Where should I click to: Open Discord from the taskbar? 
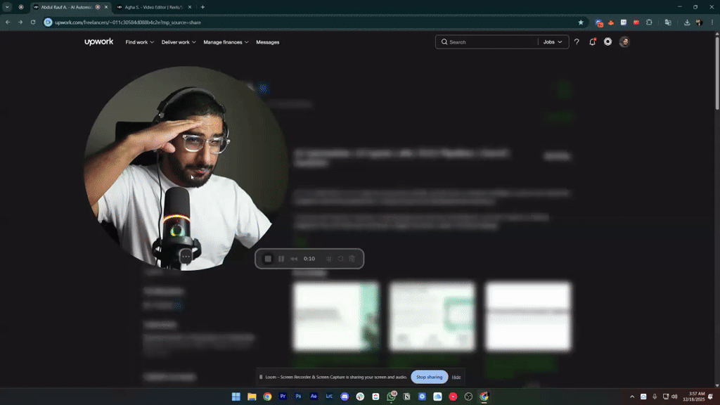pyautogui.click(x=345, y=397)
